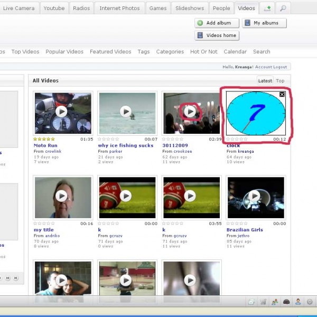Close the X on the clock thumbnail
This screenshot has width=317, height=317.
[282, 95]
